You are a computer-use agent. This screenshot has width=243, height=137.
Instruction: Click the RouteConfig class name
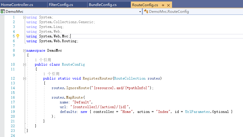click(x=73, y=64)
